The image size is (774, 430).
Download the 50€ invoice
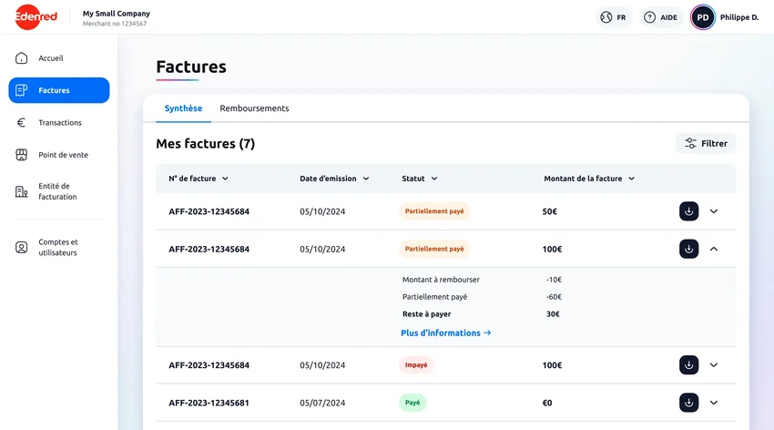(x=688, y=211)
